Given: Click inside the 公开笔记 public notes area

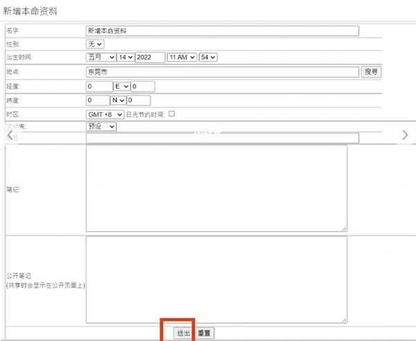Looking at the screenshot, I should click(x=216, y=279).
